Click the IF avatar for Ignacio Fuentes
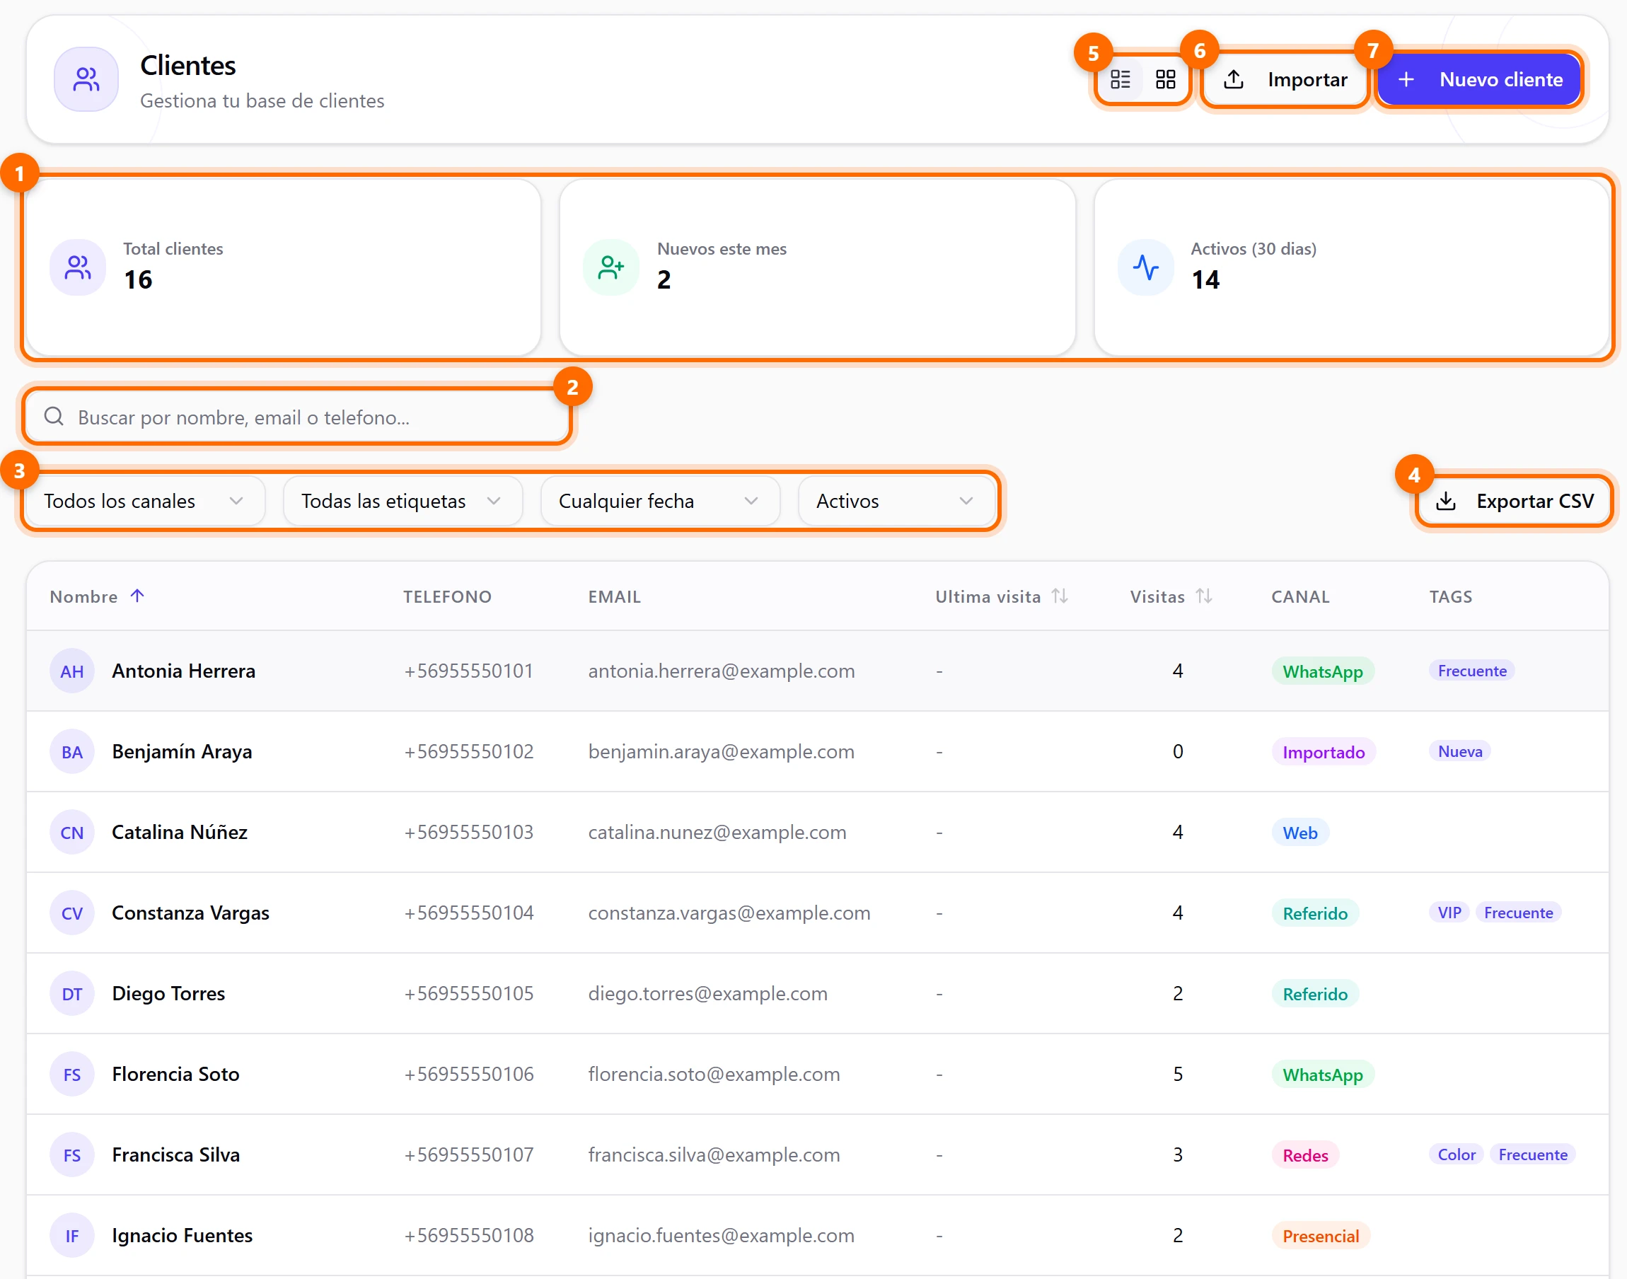Image resolution: width=1627 pixels, height=1279 pixels. (72, 1236)
